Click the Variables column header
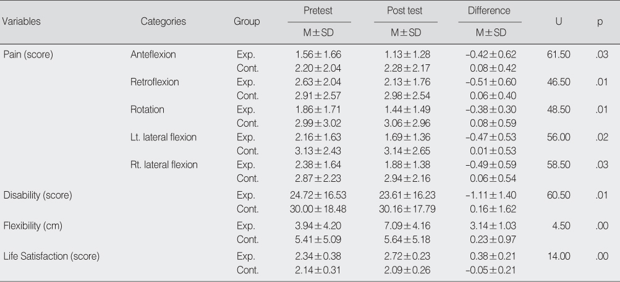Viewport: 620px width, 282px height. coord(22,22)
